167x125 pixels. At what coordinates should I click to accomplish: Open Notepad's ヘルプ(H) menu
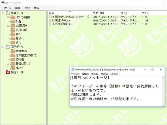click(x=114, y=74)
